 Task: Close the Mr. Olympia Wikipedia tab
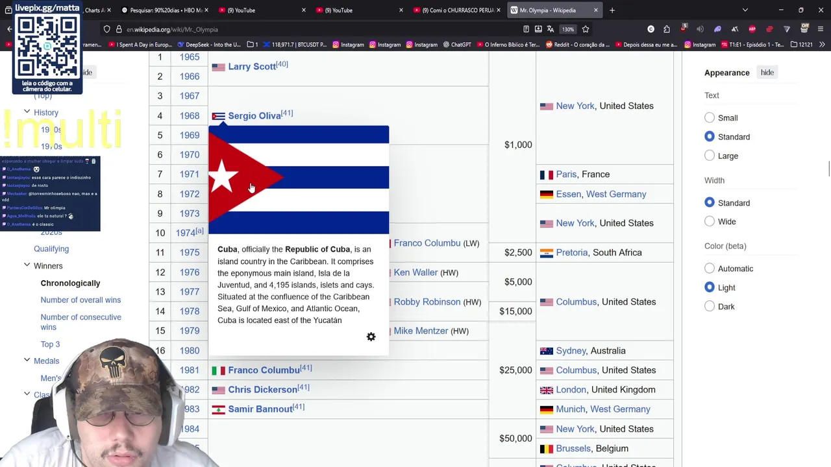tap(595, 10)
